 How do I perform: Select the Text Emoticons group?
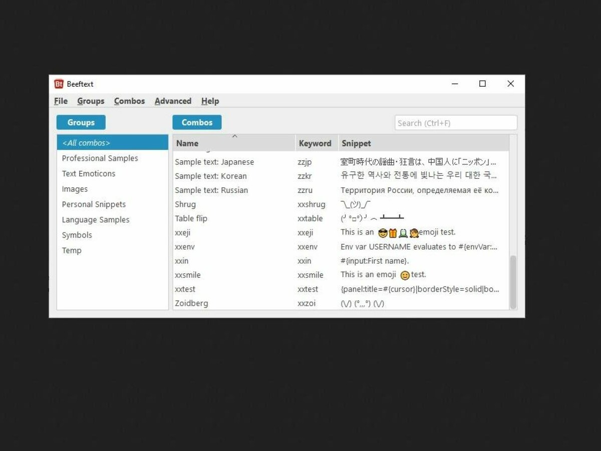point(89,173)
